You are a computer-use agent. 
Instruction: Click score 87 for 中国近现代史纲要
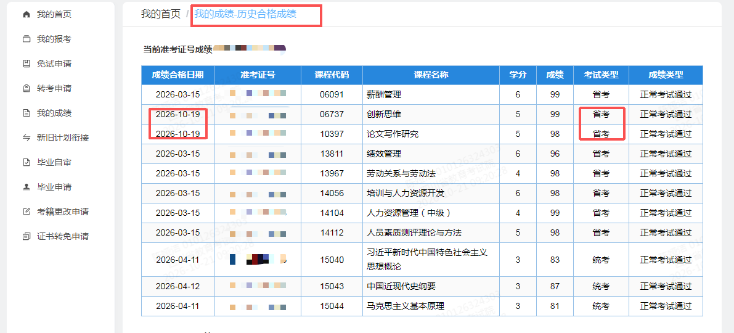555,286
